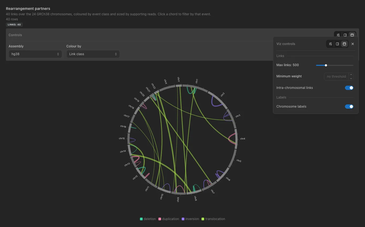Viewport: 365px width, 227px height.
Task: Click the chr1 label on the chord diagram
Action: tap(197, 81)
